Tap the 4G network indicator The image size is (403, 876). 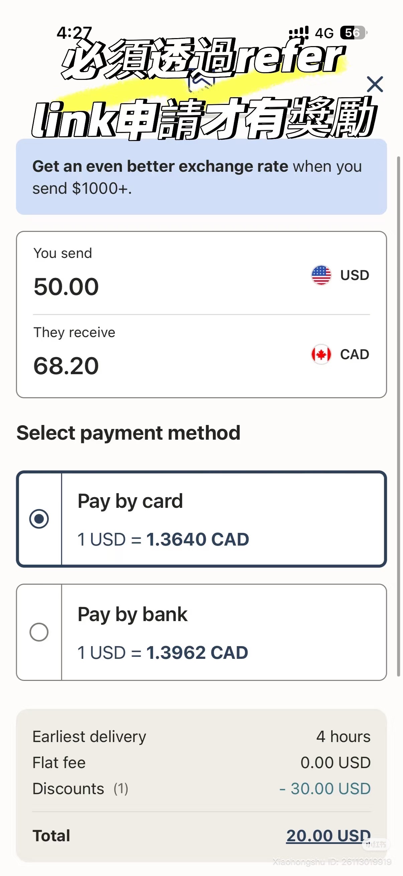(324, 33)
